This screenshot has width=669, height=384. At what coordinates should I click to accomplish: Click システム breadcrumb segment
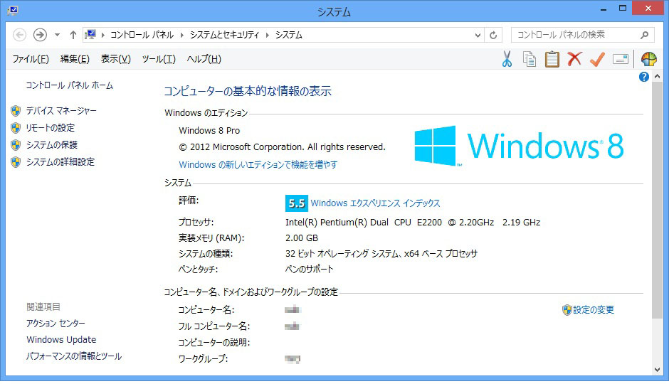(x=288, y=35)
